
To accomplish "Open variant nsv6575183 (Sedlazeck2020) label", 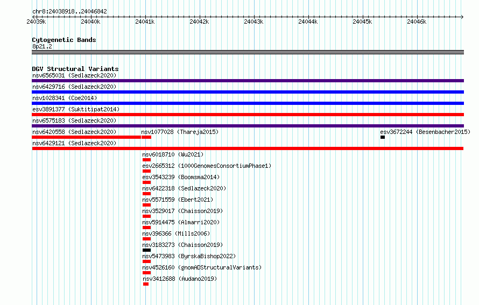I will [74, 120].
